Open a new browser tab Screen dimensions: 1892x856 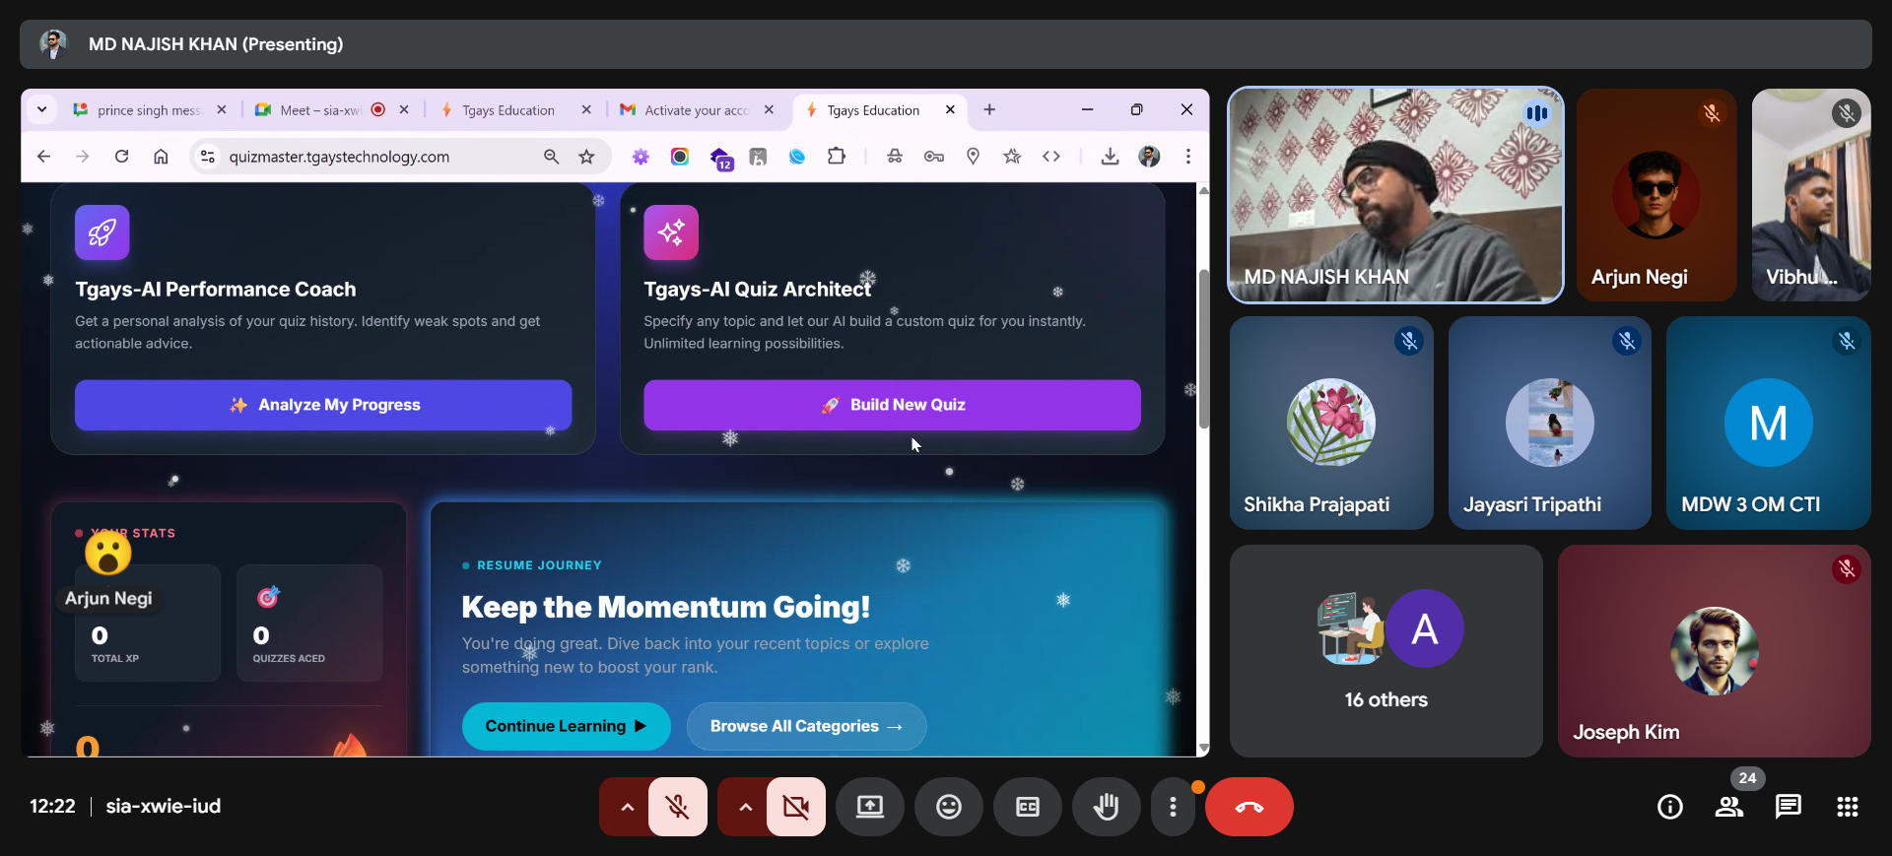[989, 110]
